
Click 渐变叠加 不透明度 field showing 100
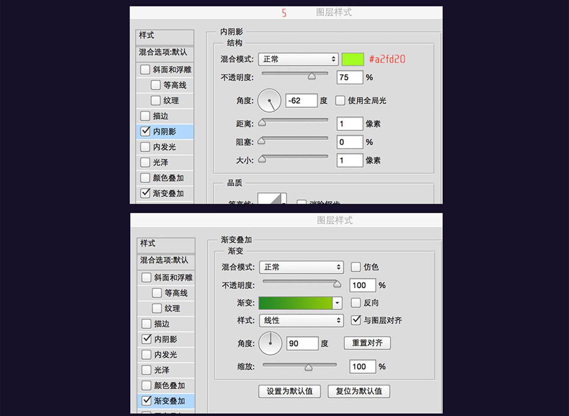pyautogui.click(x=363, y=286)
